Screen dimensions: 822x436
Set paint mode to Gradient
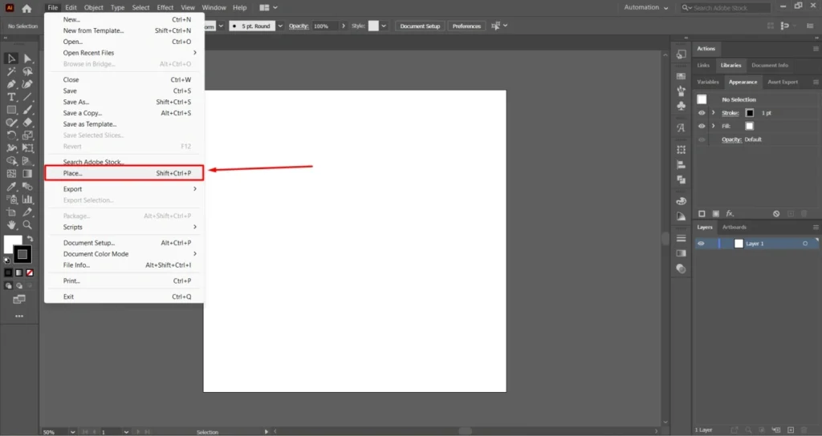click(x=19, y=272)
